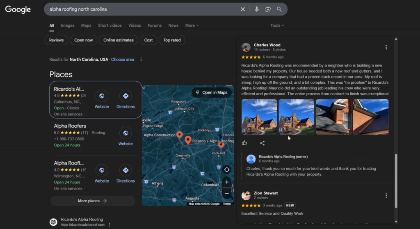
Task: Click Zion Stewart's profile picture
Action: [x=246, y=195]
